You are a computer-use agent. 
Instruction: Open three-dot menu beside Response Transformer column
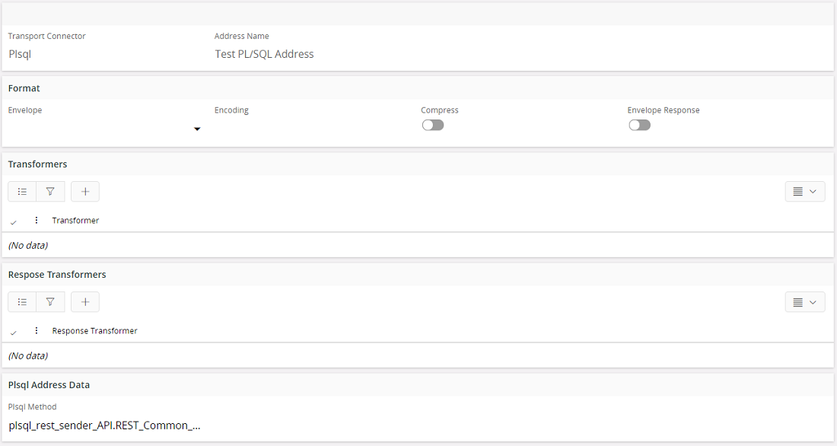[x=36, y=331]
